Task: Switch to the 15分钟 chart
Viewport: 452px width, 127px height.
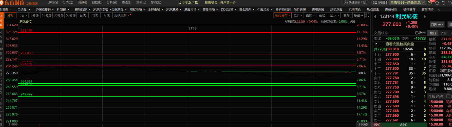Action: coord(47,15)
